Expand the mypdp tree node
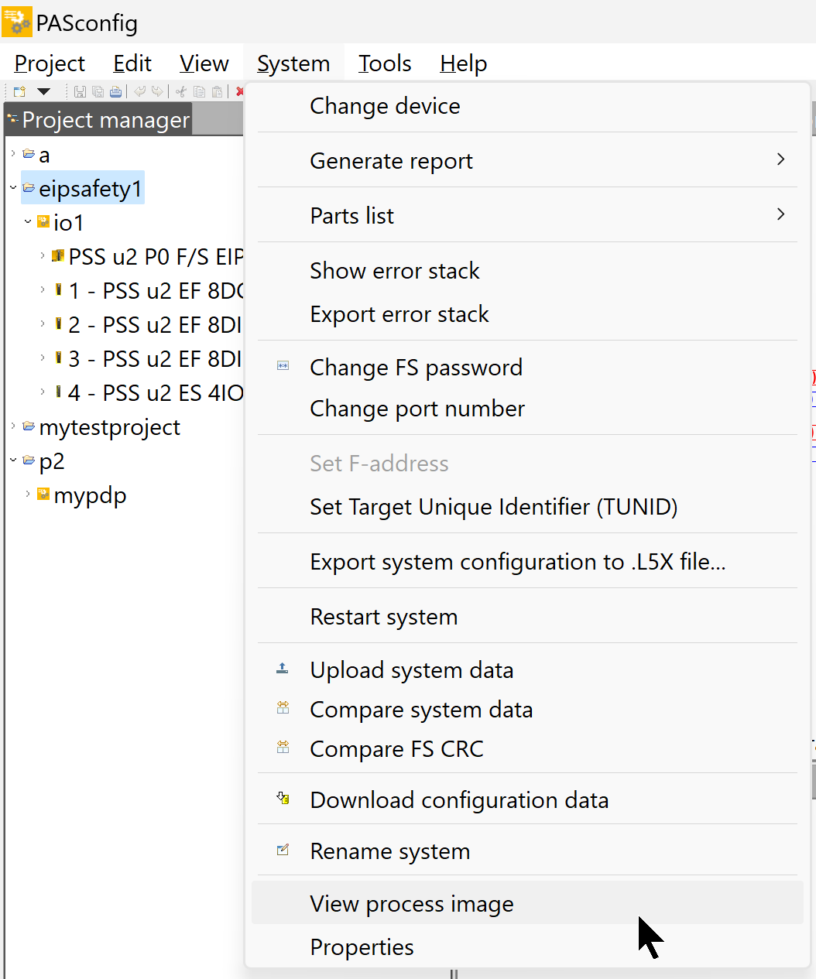The height and width of the screenshot is (979, 816). 28,494
